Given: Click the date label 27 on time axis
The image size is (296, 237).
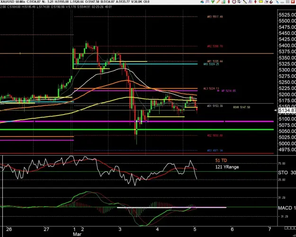Looking at the screenshot, I should coord(46,229).
